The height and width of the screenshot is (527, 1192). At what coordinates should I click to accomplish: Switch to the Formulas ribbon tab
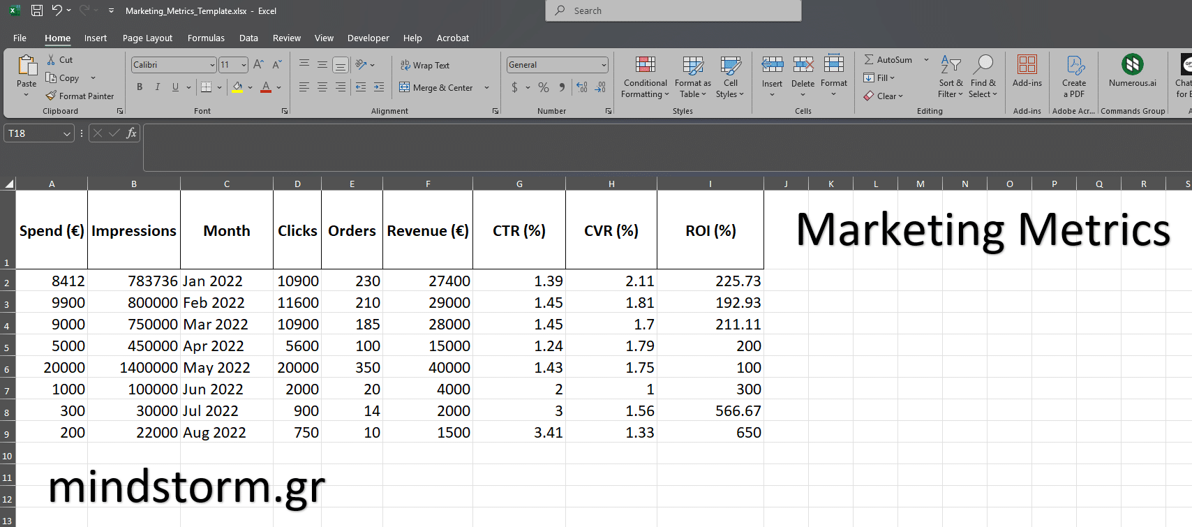point(206,38)
